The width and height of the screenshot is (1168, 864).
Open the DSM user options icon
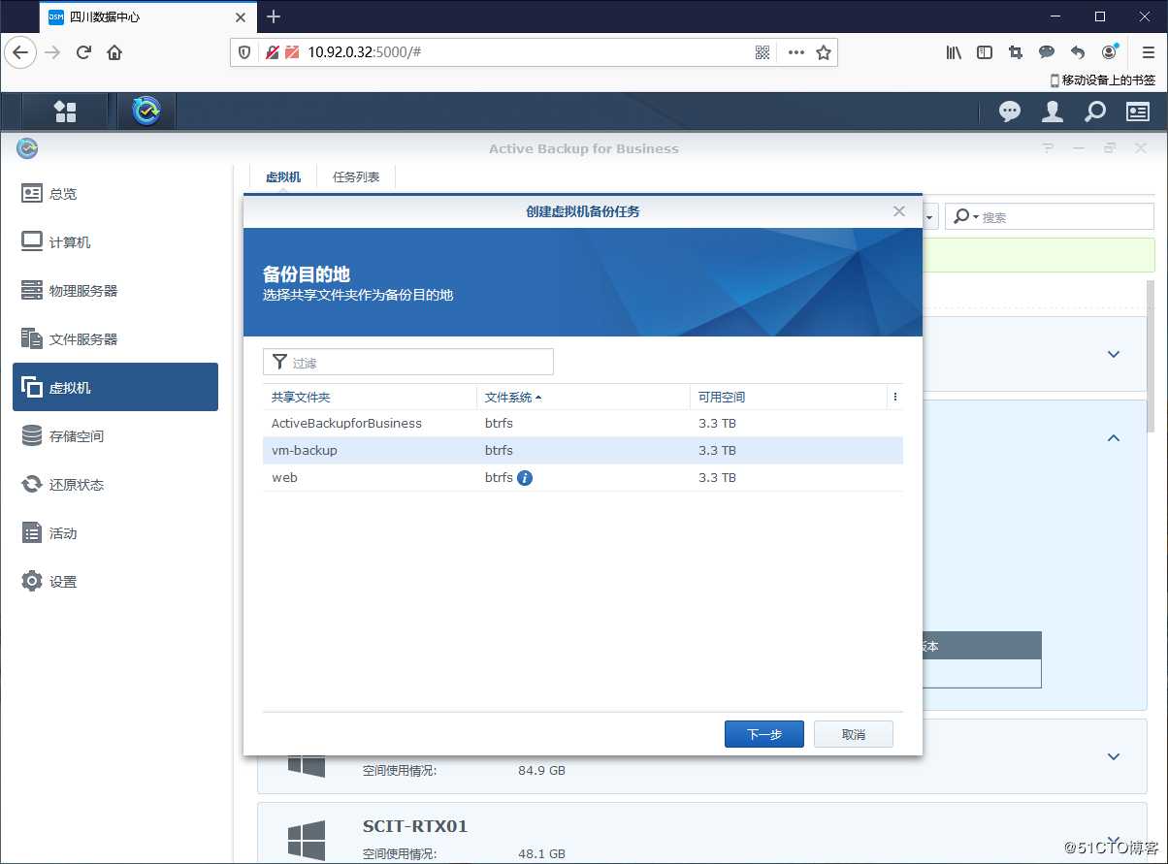pyautogui.click(x=1053, y=112)
